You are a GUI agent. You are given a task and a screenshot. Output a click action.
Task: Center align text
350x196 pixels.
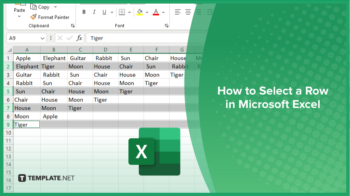(188, 12)
